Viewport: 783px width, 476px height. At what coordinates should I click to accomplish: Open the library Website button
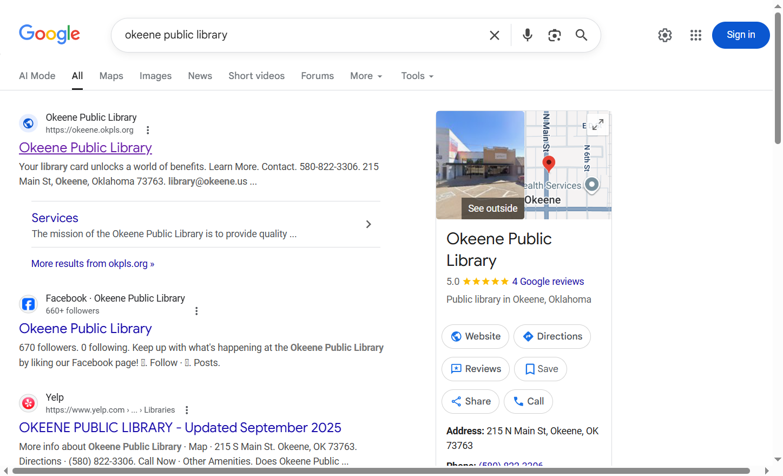click(x=475, y=337)
